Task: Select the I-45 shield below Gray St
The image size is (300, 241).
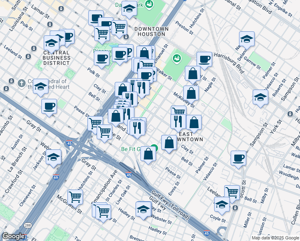Action: pyautogui.click(x=128, y=174)
